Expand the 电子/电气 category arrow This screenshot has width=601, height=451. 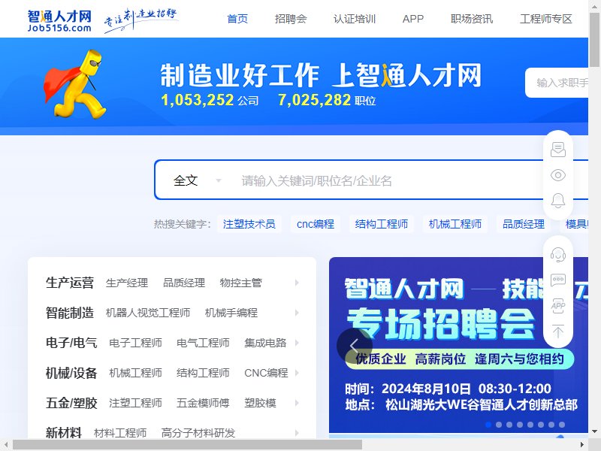(297, 343)
